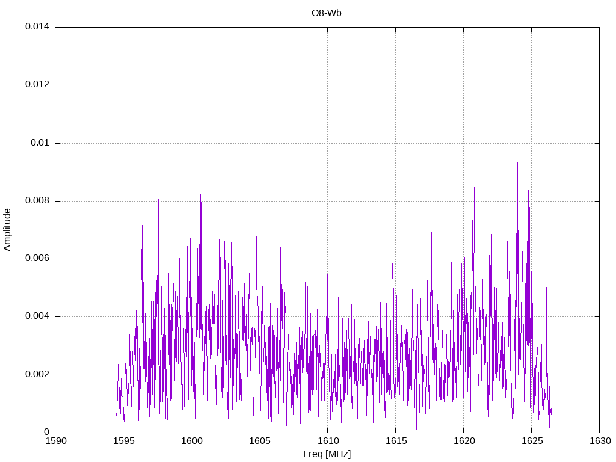Click the Amplitude y-axis label
616x462 pixels.
click(7, 230)
